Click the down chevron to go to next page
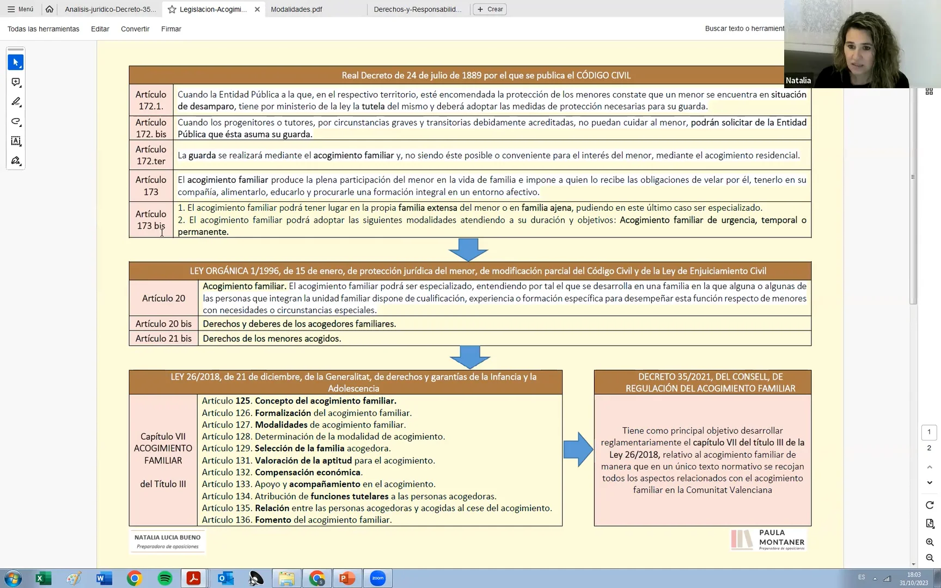The height and width of the screenshot is (588, 941). [929, 482]
